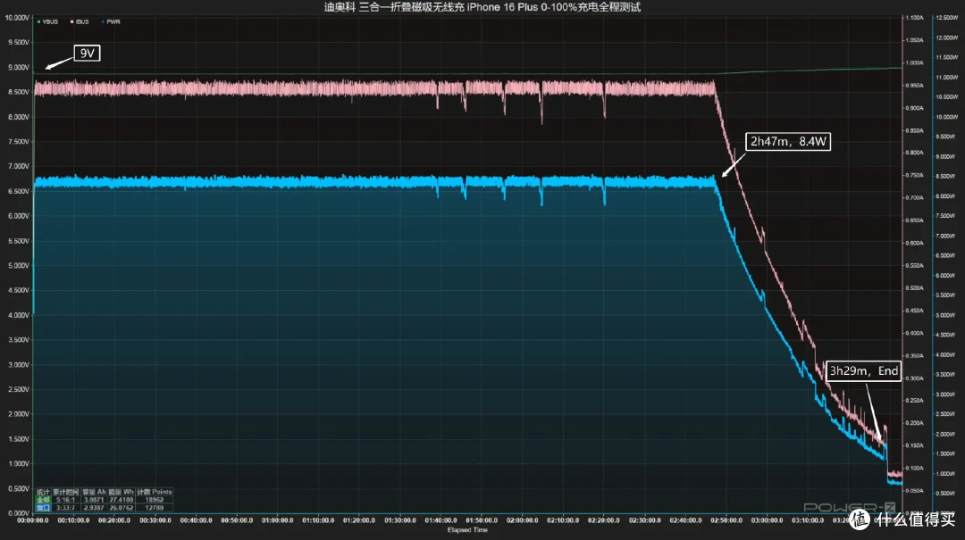Click the 统计 header cell in stats table
Screen dimensions: 965x540
point(43,492)
